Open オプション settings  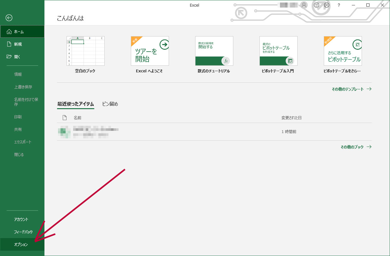[x=22, y=244]
